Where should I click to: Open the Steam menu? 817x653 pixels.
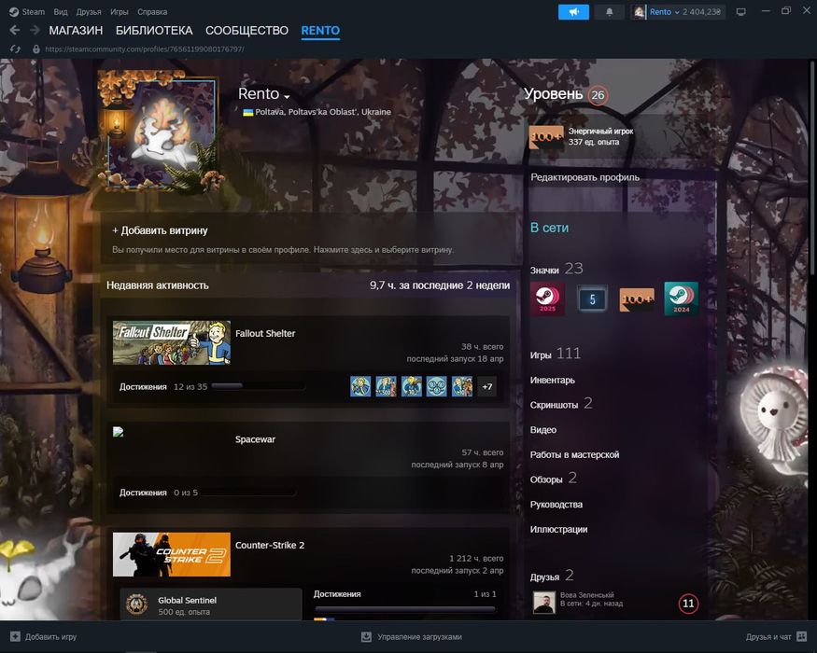tap(34, 12)
